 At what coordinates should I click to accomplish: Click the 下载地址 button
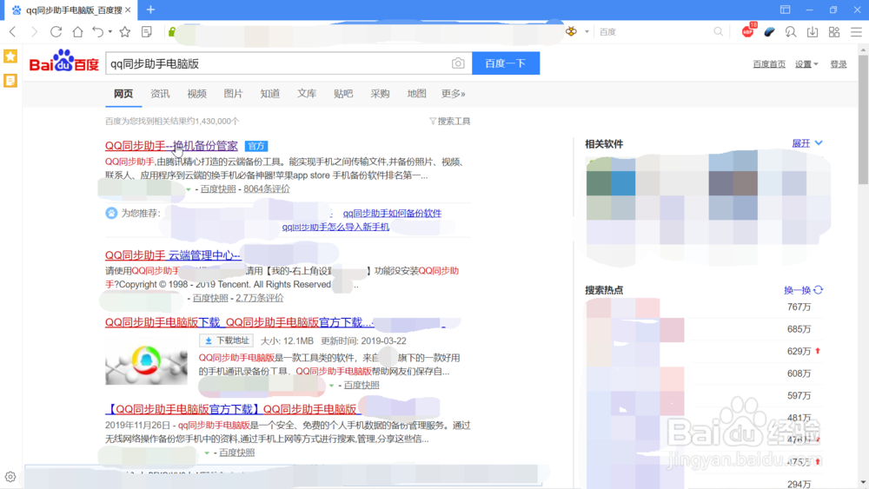coord(226,340)
